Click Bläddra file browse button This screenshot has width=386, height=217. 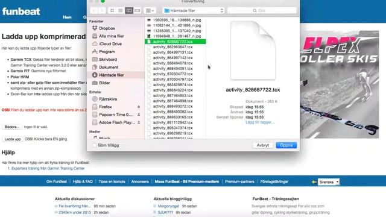tap(12, 127)
